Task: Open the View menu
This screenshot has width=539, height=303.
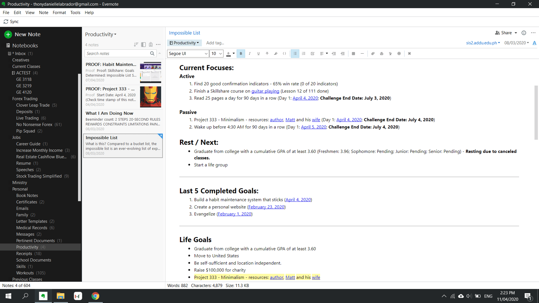Action: click(30, 13)
